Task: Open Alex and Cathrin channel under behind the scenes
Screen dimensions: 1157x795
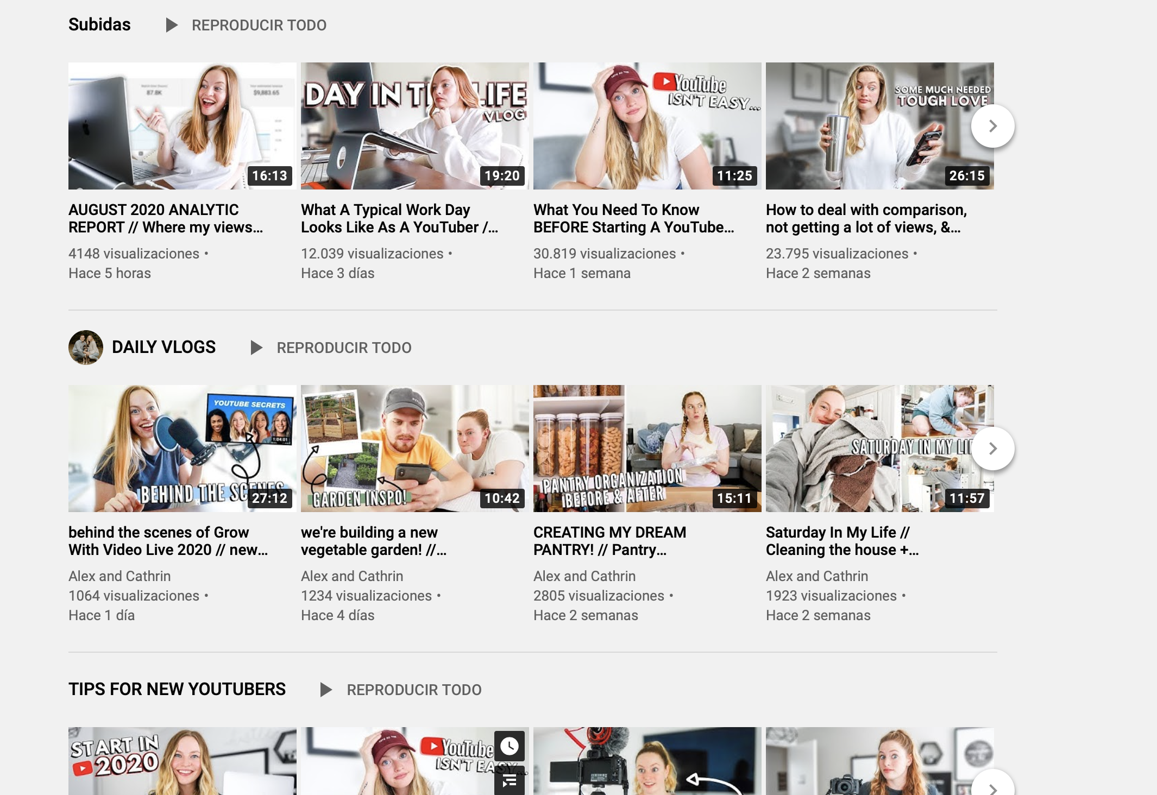Action: pos(120,576)
